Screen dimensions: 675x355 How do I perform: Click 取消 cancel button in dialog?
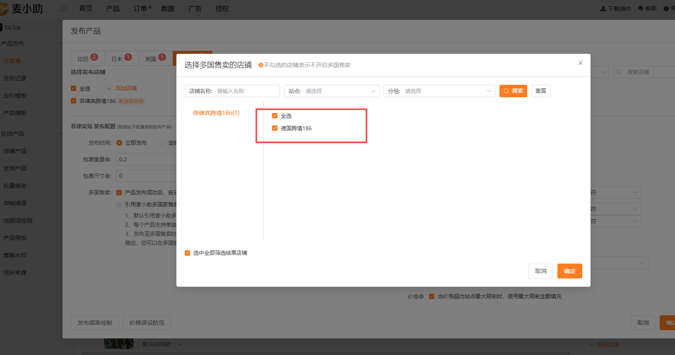click(540, 271)
